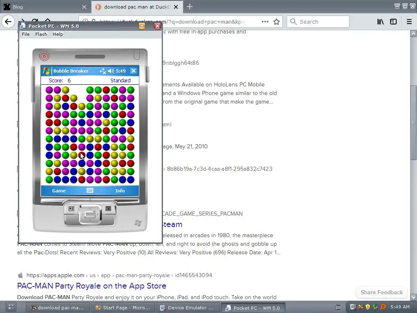This screenshot has height=313, width=417.
Task: Click the vertical scrollbar thumb
Action: pyautogui.click(x=414, y=123)
